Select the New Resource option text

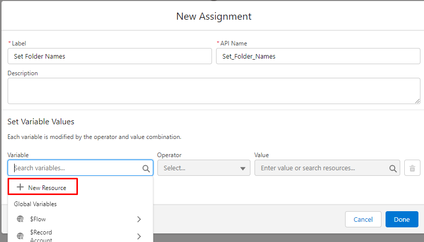[x=47, y=187]
